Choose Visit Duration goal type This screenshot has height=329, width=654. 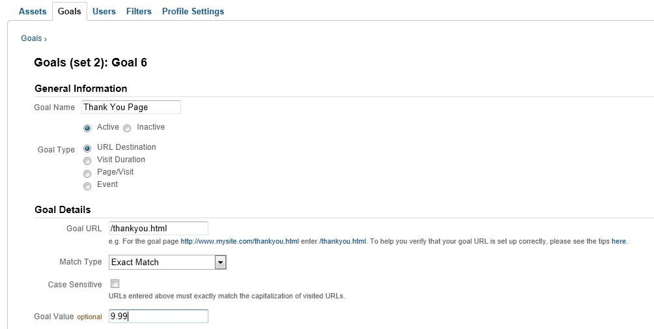(x=87, y=161)
